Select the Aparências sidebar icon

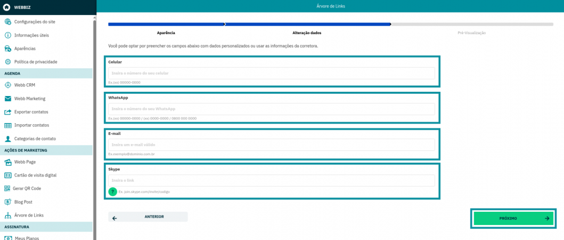pyautogui.click(x=8, y=49)
